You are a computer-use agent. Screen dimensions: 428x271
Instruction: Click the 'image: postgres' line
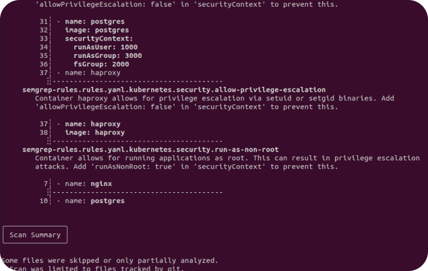(97, 30)
